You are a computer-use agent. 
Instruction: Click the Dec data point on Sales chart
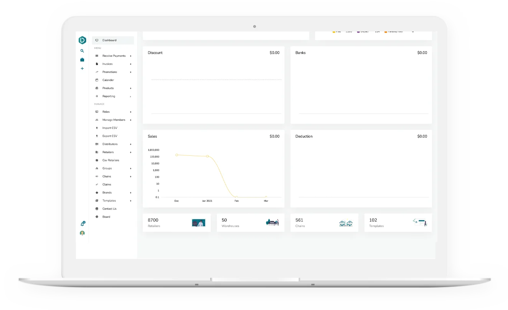click(x=176, y=155)
